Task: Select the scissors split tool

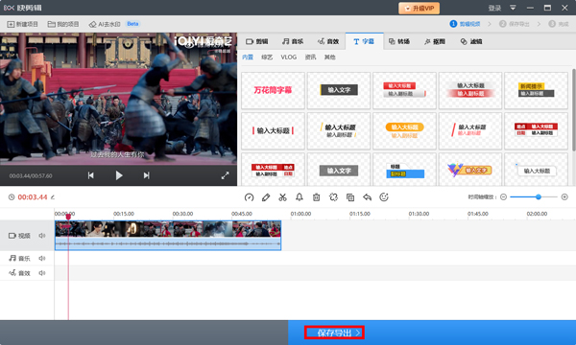Action: (282, 197)
